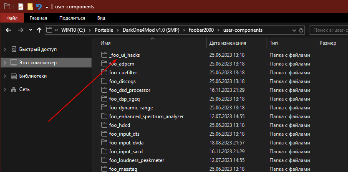The height and width of the screenshot is (172, 348).
Task: Switch to the Вид ribbon tab
Action: [101, 18]
